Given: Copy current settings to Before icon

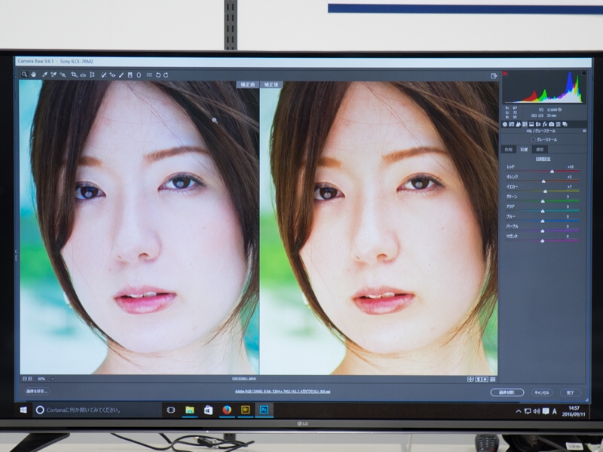Looking at the screenshot, I should pyautogui.click(x=485, y=380).
